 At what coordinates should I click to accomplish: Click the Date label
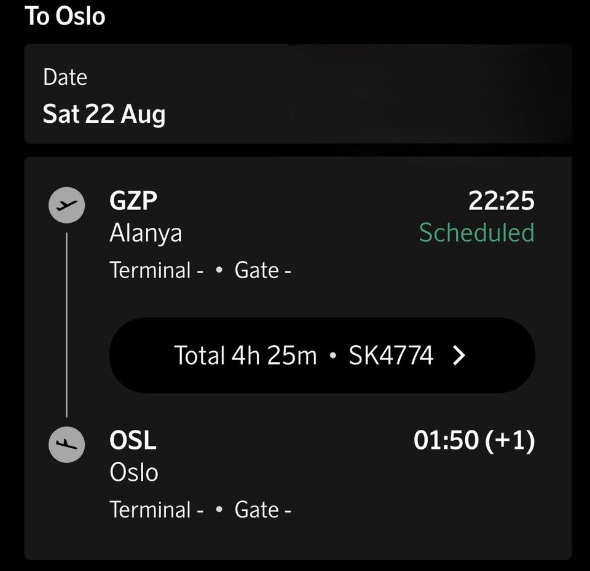click(x=65, y=77)
